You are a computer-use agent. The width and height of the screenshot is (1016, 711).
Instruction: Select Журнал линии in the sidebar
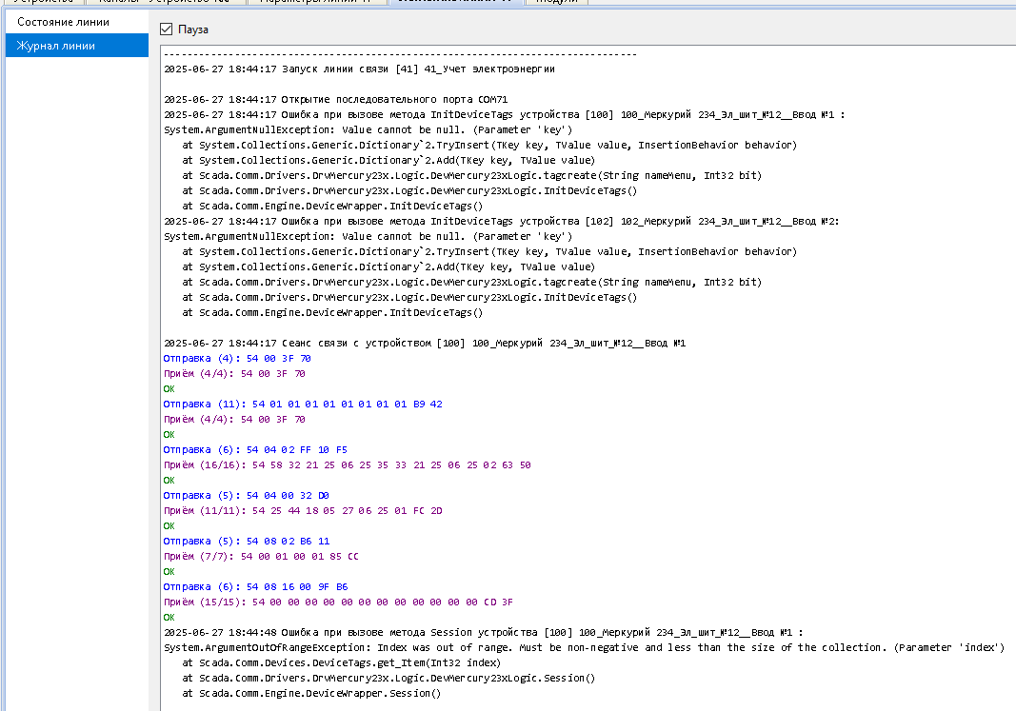(x=76, y=46)
